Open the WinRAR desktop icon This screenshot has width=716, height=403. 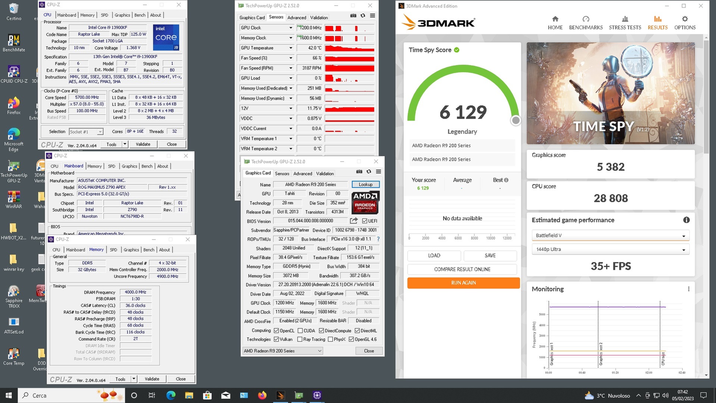tap(14, 199)
